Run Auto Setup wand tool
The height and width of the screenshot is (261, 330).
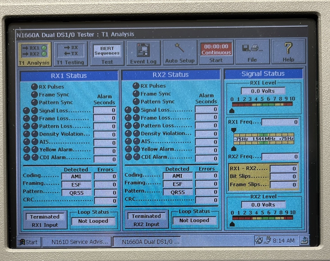180,52
